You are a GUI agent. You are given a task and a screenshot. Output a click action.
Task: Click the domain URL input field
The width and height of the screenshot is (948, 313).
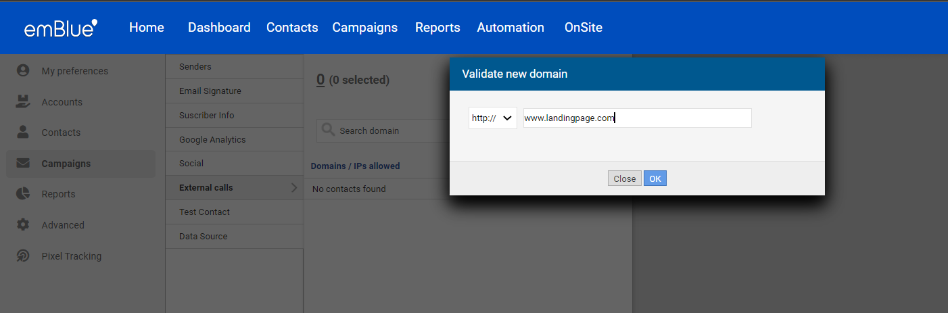(638, 118)
